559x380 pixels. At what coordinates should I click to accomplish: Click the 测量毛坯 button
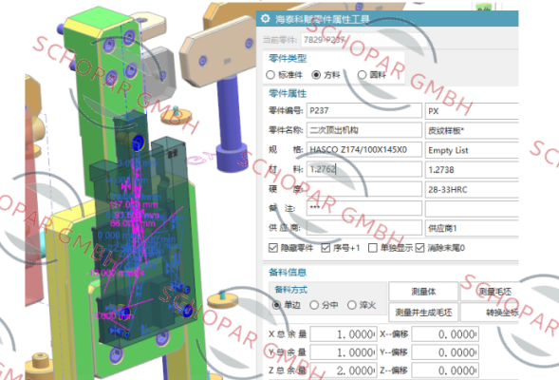(x=490, y=292)
